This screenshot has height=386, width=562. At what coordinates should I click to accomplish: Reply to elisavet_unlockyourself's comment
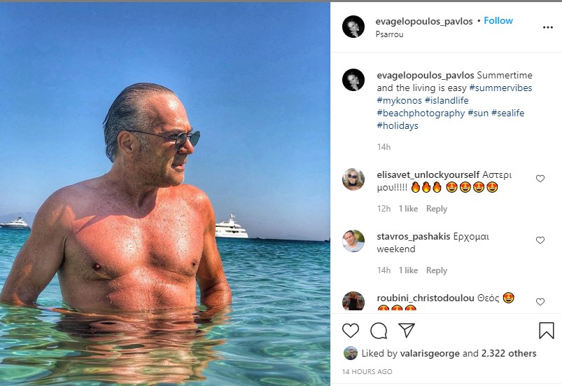point(437,209)
